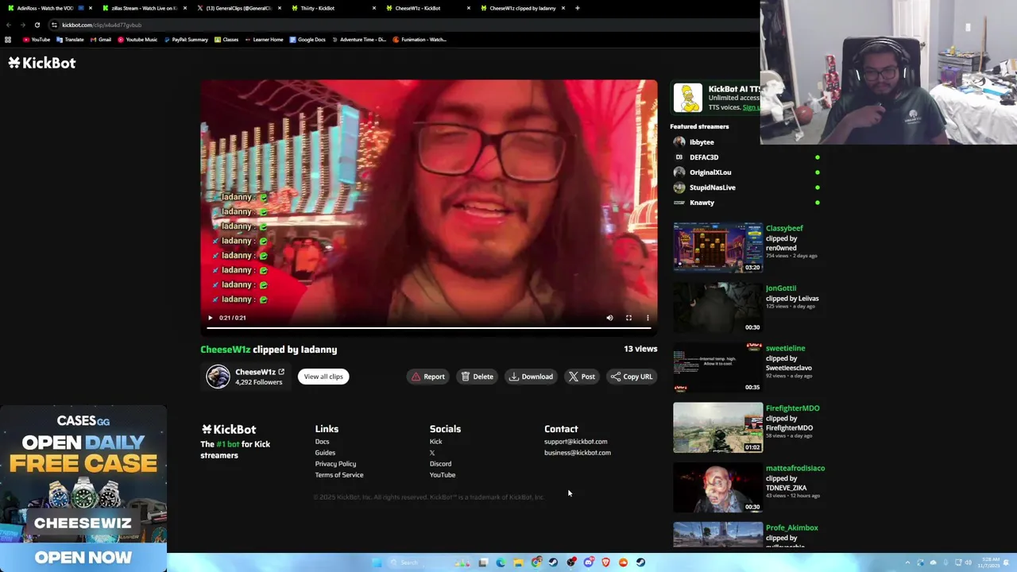
Task: Open featured streamer OriginalXLou
Action: coord(710,172)
